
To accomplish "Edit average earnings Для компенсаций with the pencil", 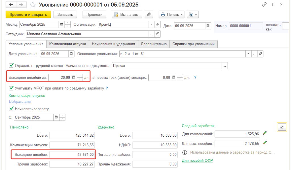I will pos(265,133).
